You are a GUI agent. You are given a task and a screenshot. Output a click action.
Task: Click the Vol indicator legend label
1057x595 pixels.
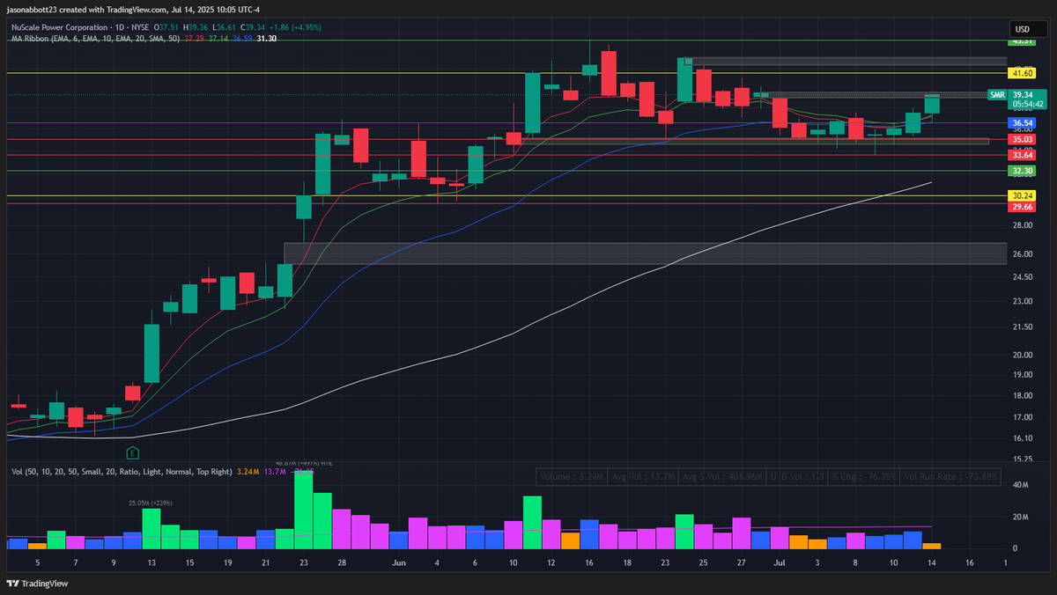point(122,472)
